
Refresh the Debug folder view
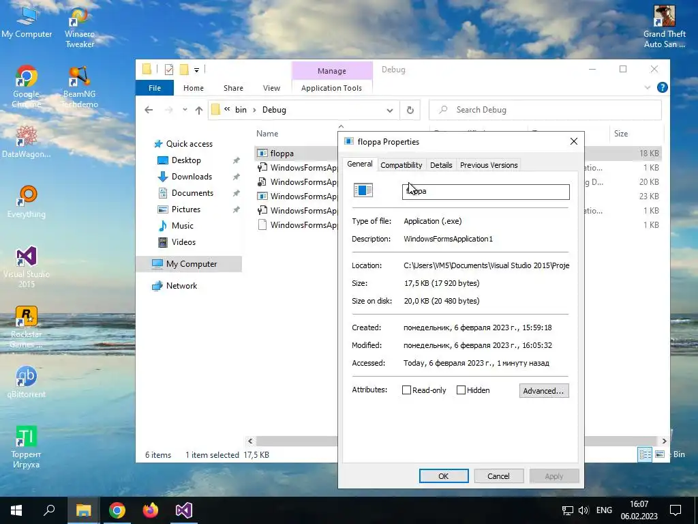coord(410,110)
